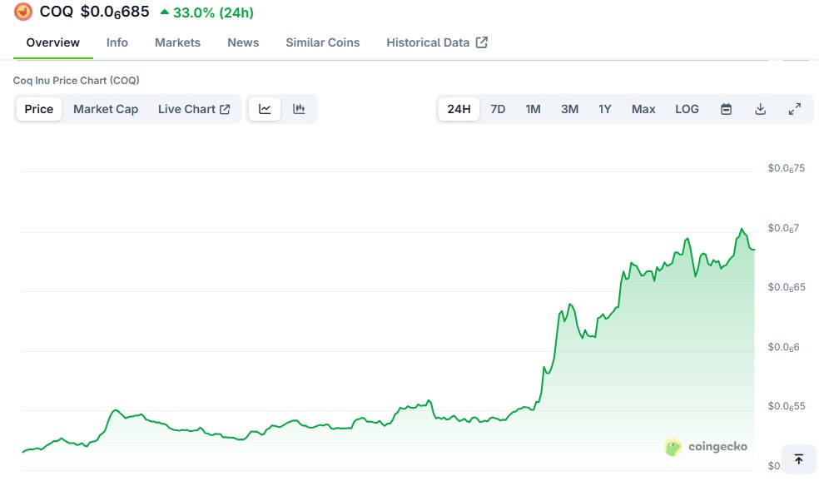Select the 1M time range
The image size is (819, 486).
click(533, 109)
